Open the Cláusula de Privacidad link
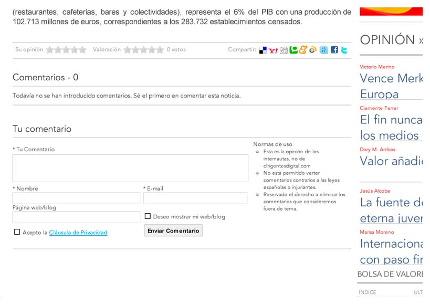The image size is (430, 305). (78, 233)
